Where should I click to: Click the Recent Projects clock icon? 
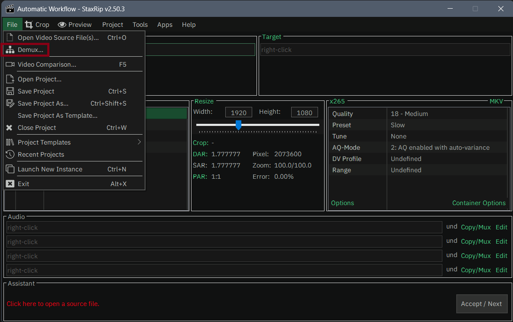[10, 155]
